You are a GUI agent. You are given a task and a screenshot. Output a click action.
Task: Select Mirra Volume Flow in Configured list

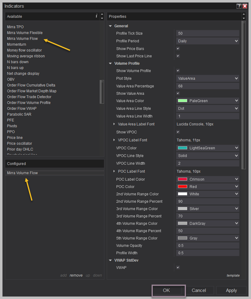pos(22,173)
